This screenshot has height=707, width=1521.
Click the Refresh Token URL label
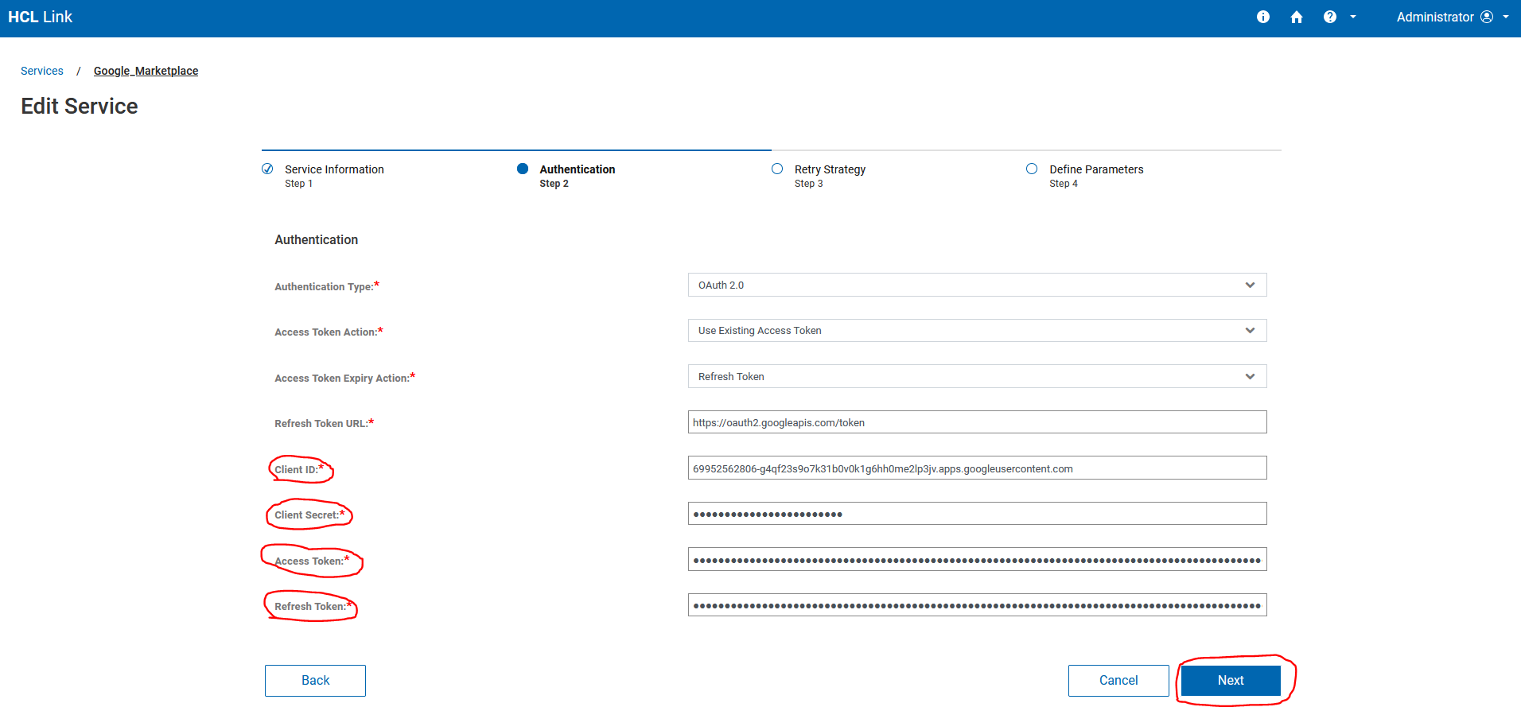pos(324,423)
